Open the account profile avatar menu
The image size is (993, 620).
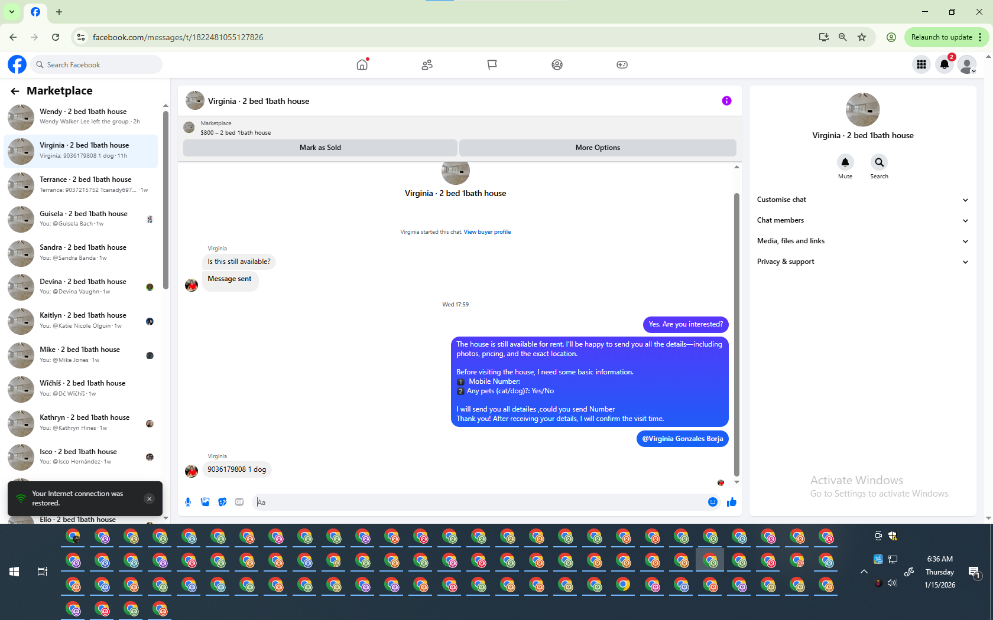pos(968,65)
